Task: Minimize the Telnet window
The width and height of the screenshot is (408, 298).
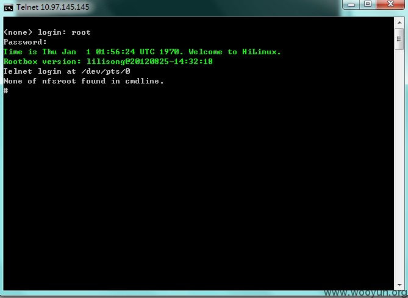Action: click(x=351, y=4)
